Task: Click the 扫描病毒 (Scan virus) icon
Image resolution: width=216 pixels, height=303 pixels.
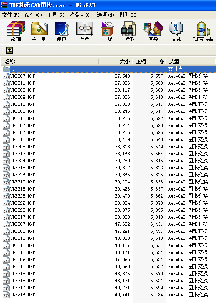Action: coord(203,31)
